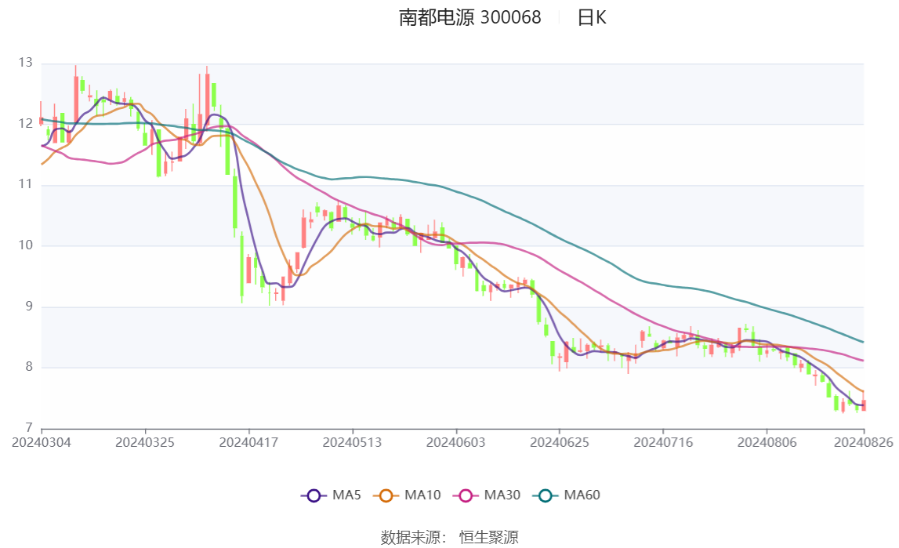Click x-axis date label 20240513

coord(352,442)
